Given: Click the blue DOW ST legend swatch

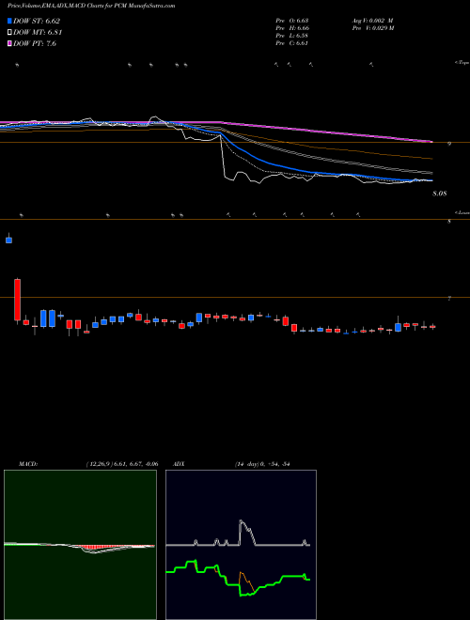Looking at the screenshot, I should (x=9, y=21).
